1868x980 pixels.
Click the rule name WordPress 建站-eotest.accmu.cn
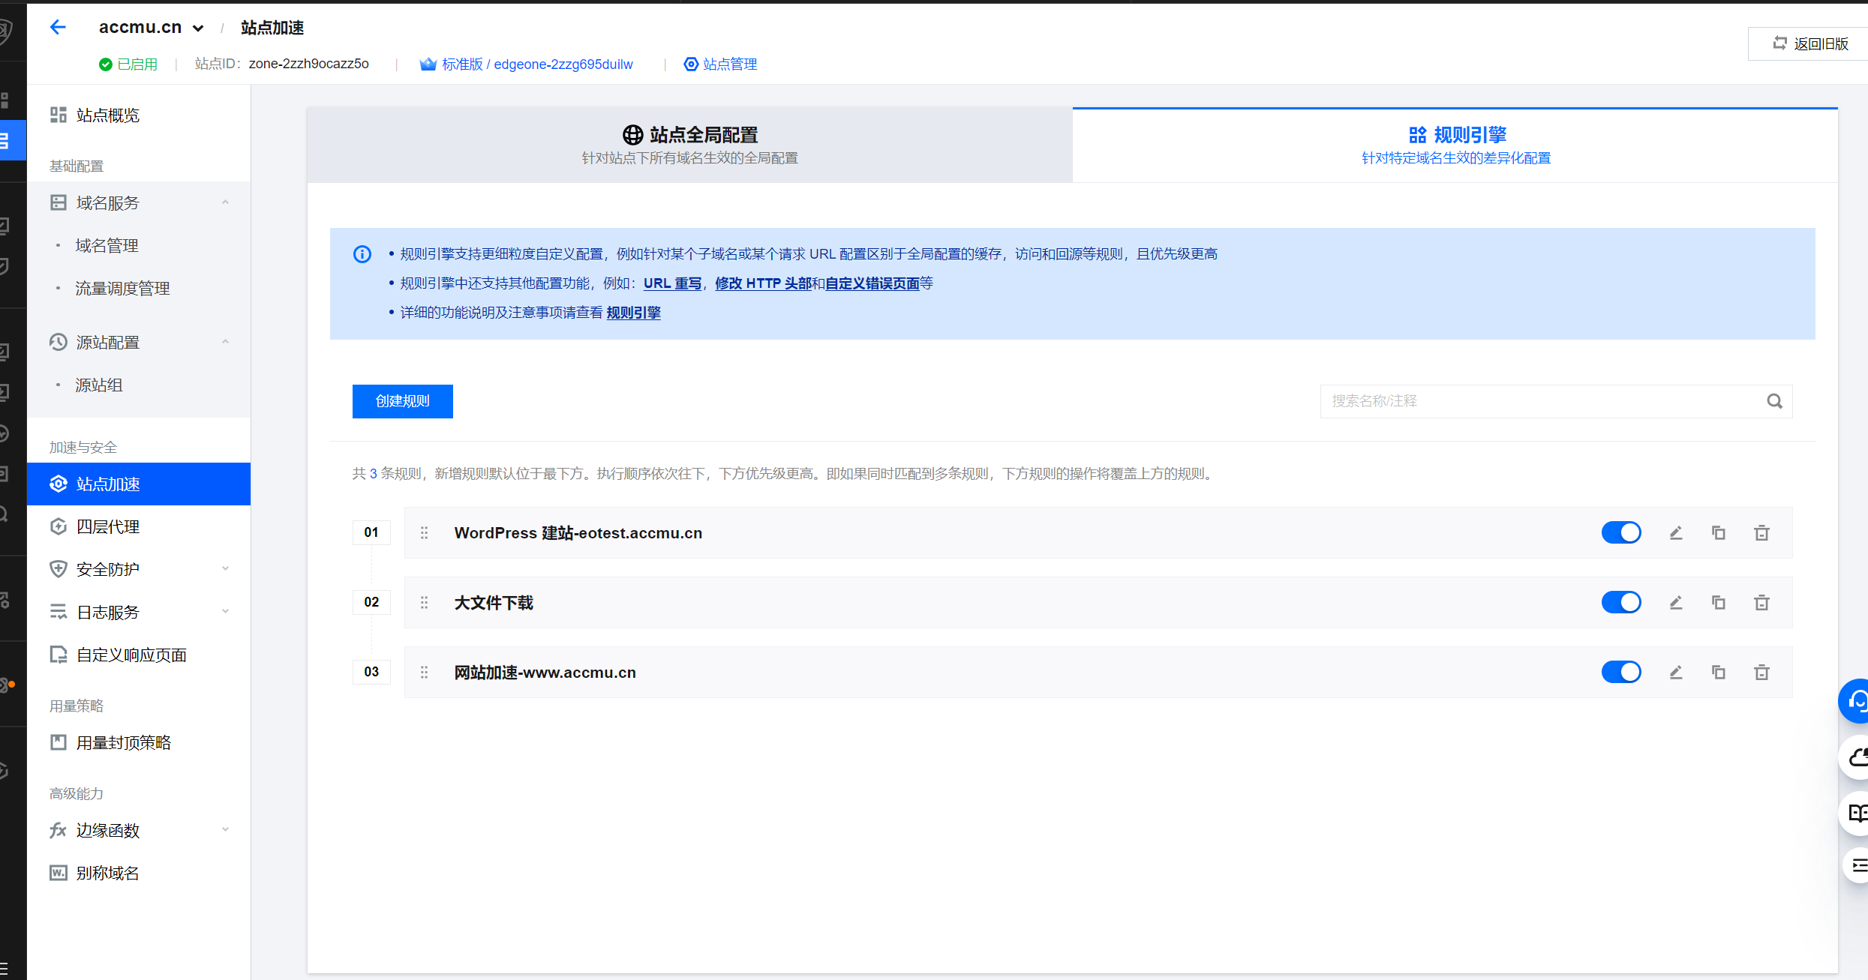point(578,533)
